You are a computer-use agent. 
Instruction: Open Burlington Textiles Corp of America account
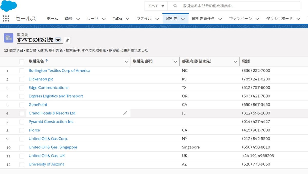[x=60, y=70]
